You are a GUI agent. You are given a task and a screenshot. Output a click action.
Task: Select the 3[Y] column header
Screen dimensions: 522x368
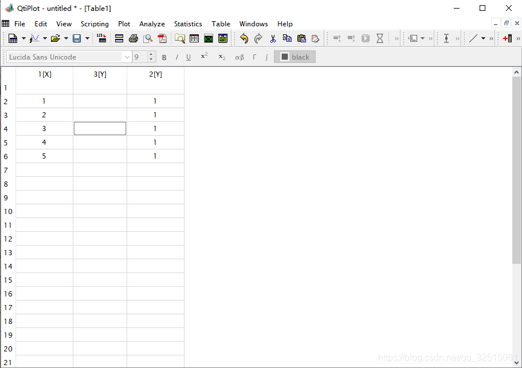[100, 74]
